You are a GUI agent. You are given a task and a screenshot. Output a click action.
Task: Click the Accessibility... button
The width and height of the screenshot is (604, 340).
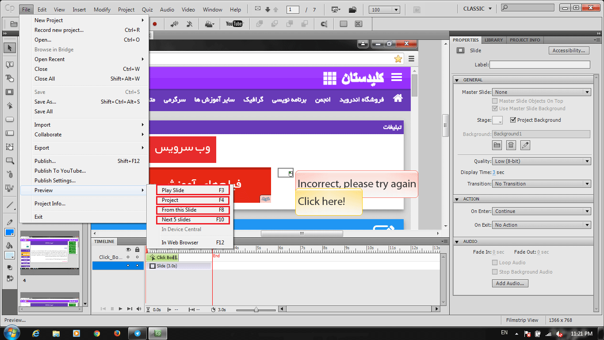click(x=569, y=50)
